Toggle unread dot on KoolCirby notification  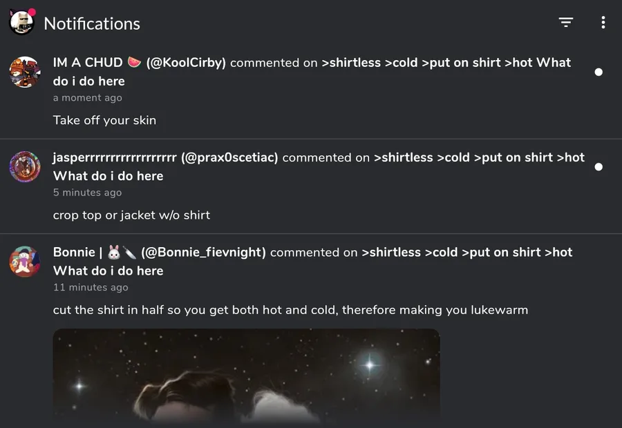click(599, 72)
